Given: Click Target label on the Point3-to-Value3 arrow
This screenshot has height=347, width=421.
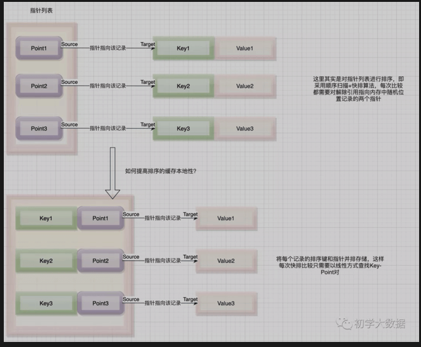Looking at the screenshot, I should [190, 299].
